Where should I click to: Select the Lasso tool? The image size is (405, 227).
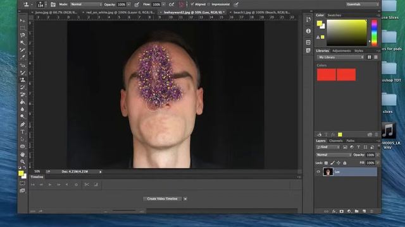click(23, 35)
